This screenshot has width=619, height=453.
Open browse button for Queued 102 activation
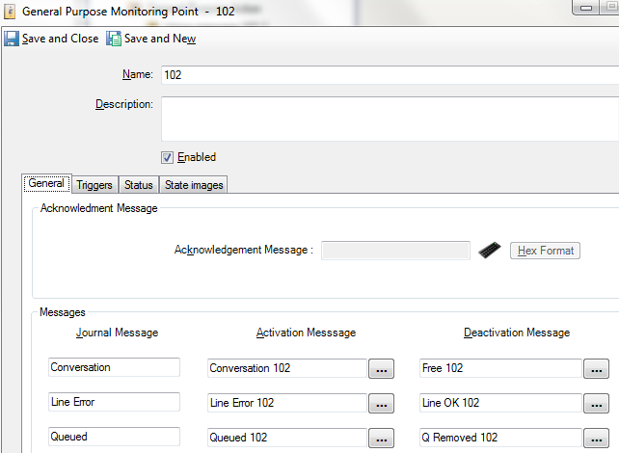381,438
